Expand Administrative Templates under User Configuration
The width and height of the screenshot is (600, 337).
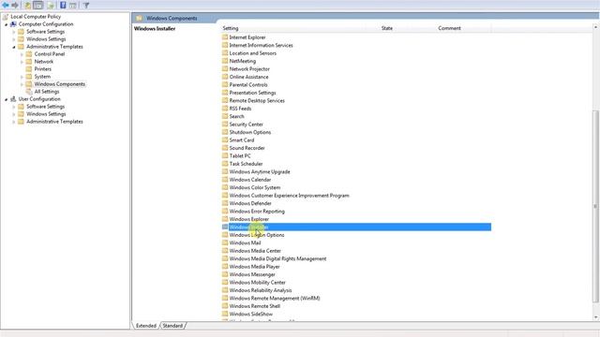pyautogui.click(x=14, y=122)
